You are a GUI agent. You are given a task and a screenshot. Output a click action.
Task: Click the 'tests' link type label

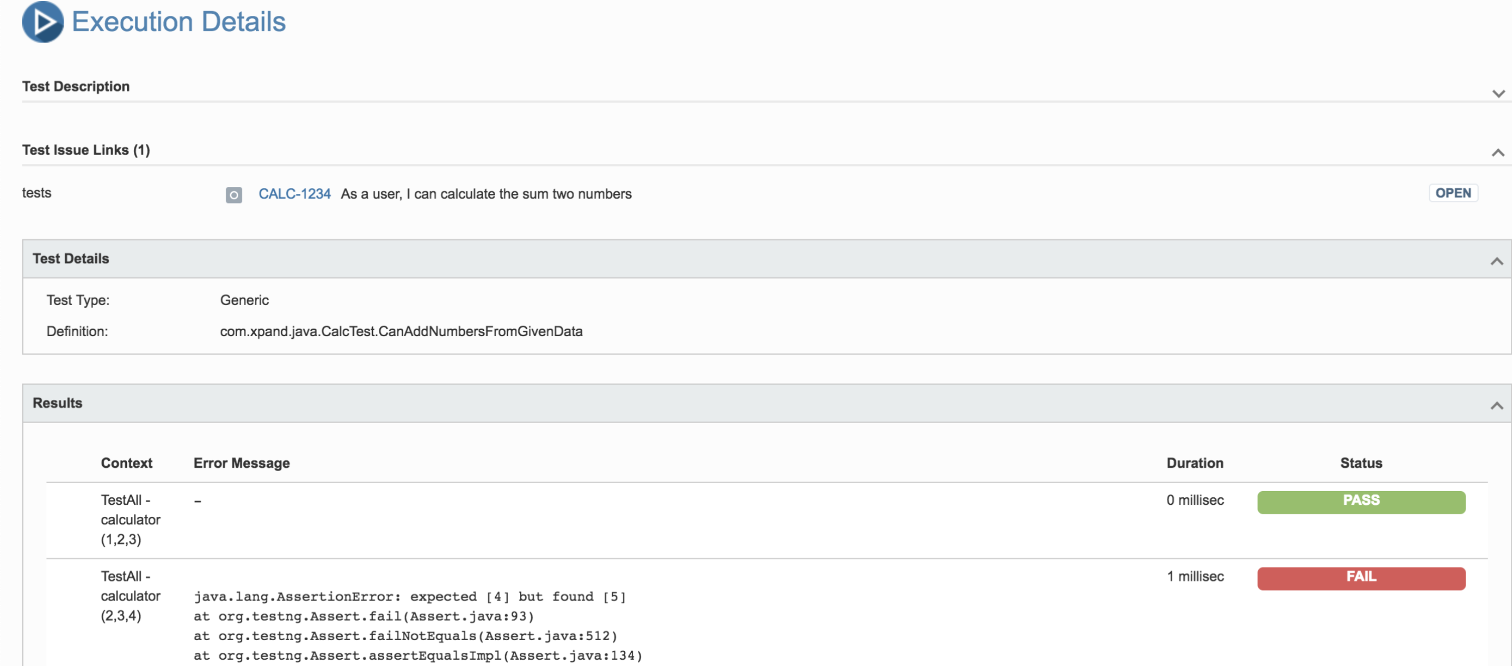[36, 192]
